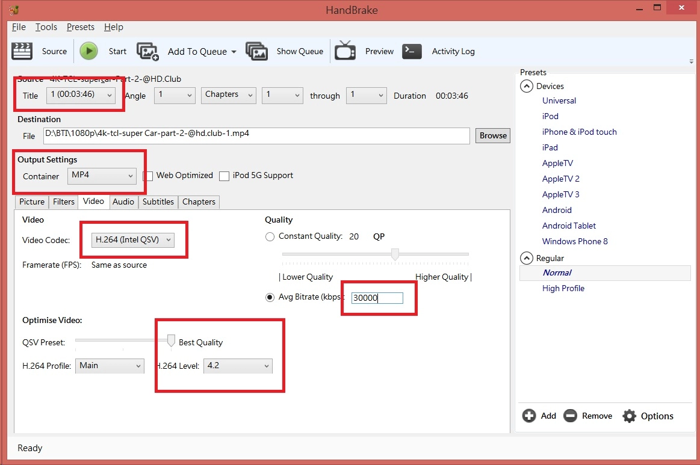Switch to the Picture tab

[x=32, y=202]
